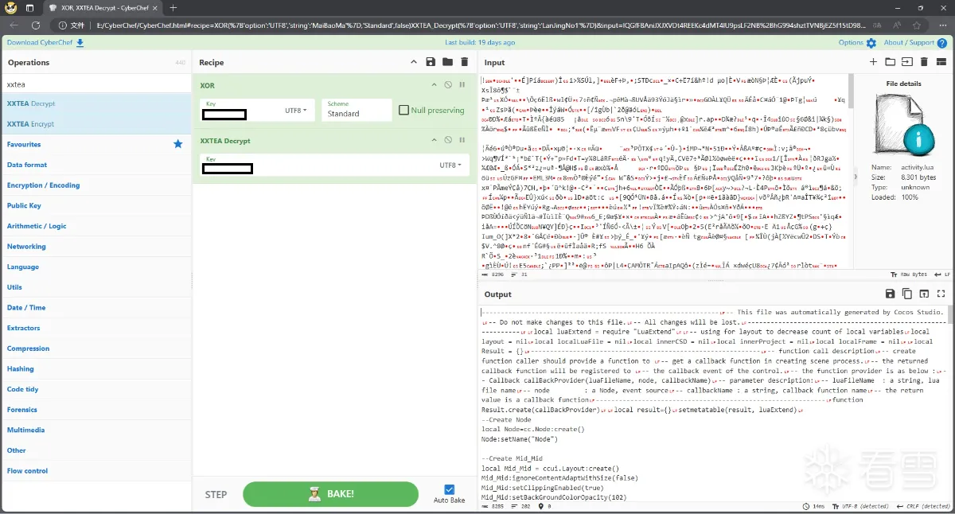Open the XOR key encoding UTF8 dropdown
Screen dimensions: 955x514
pos(295,111)
